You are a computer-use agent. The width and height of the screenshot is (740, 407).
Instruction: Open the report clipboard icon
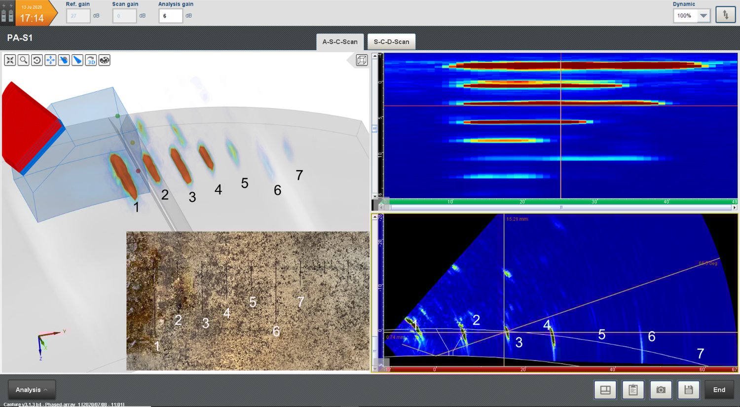point(633,390)
